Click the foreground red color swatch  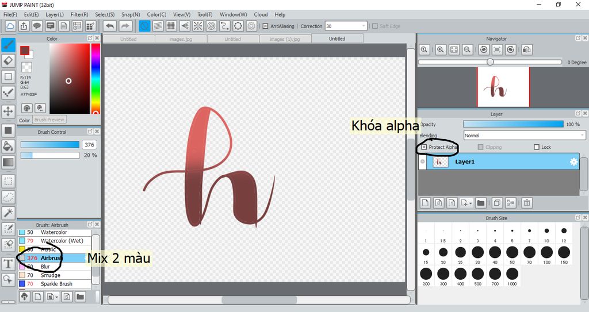(x=25, y=51)
